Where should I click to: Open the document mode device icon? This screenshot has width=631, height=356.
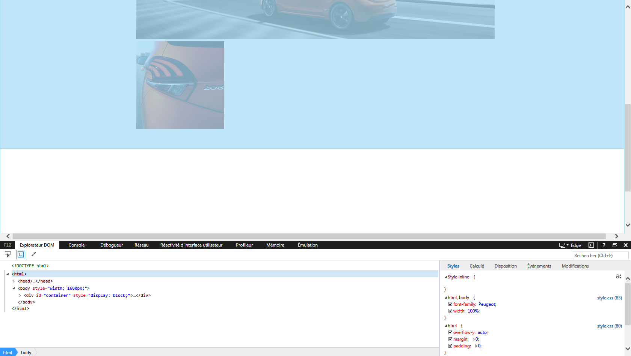coord(562,245)
